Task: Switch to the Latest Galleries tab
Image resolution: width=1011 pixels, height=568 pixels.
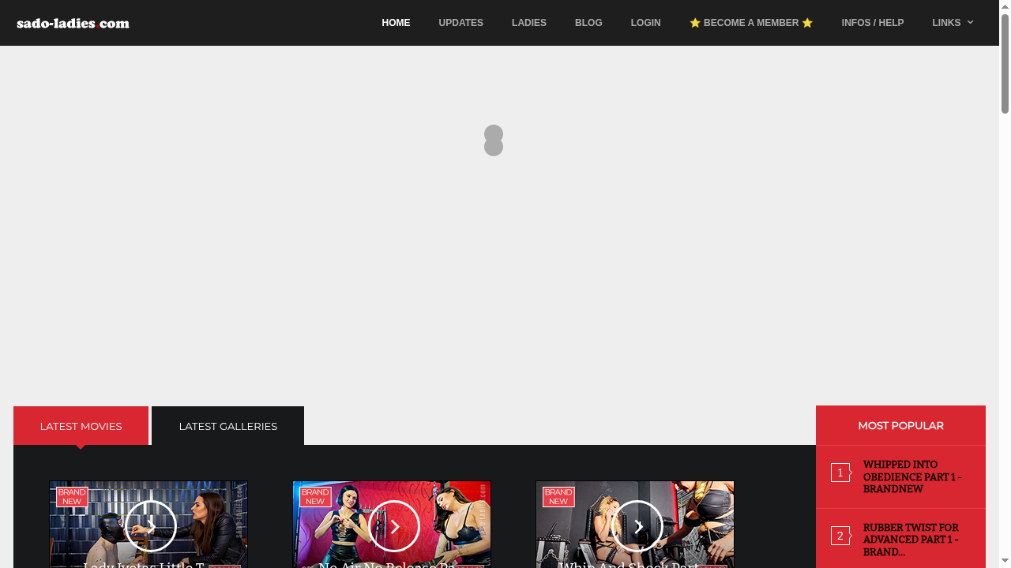Action: [227, 426]
